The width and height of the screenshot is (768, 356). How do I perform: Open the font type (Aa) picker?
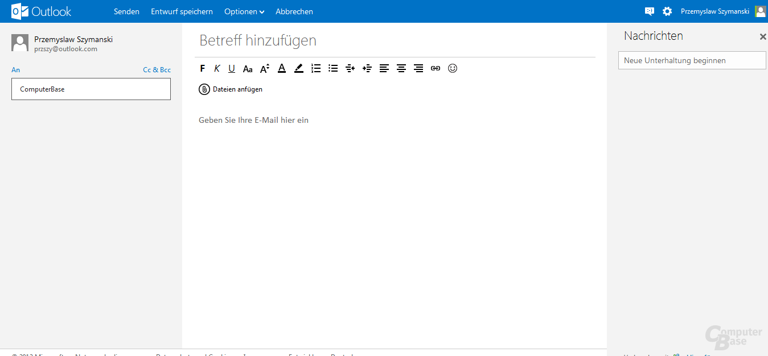(248, 69)
